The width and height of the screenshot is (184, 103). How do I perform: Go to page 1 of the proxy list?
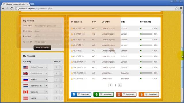[x=110, y=85]
